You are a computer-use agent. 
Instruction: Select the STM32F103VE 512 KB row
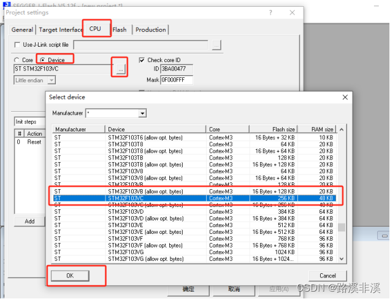pyautogui.click(x=194, y=225)
